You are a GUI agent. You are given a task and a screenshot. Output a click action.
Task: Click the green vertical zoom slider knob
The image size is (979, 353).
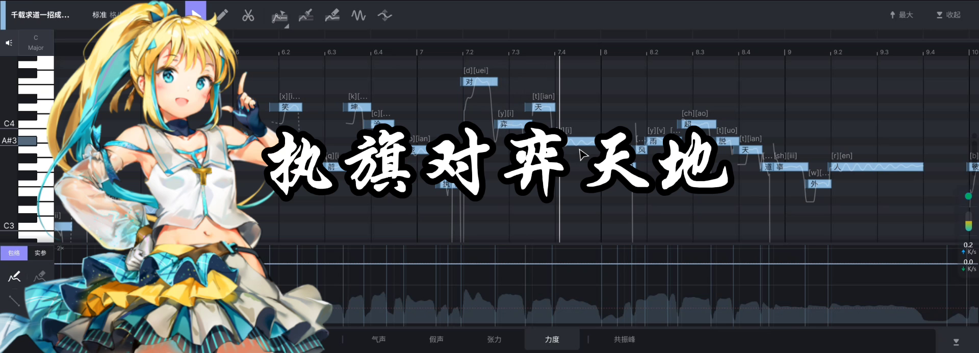tap(968, 196)
